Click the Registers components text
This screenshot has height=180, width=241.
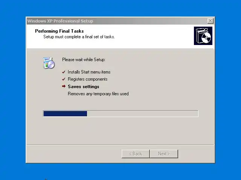[x=88, y=79]
